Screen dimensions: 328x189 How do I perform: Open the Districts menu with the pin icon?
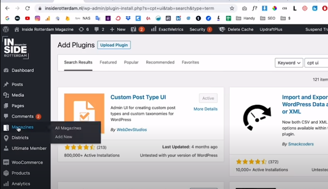[x=20, y=138]
